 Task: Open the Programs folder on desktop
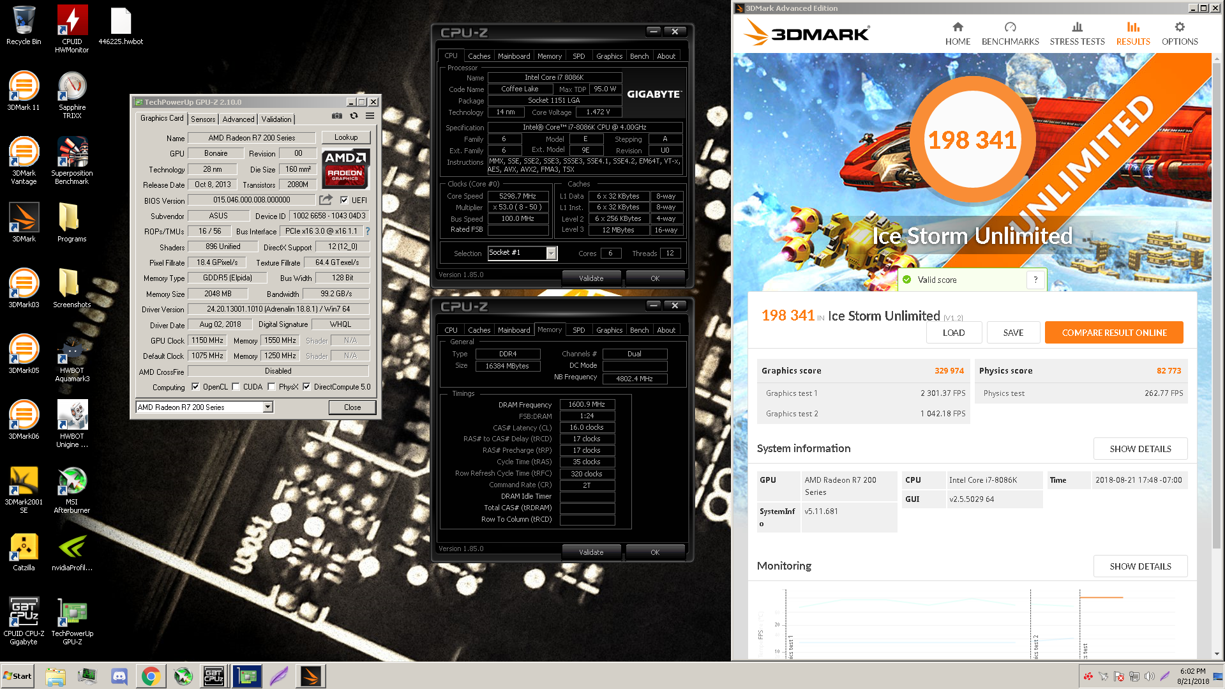pyautogui.click(x=72, y=223)
